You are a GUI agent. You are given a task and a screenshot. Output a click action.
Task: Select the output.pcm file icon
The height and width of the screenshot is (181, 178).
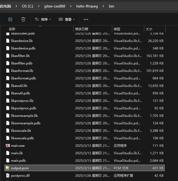click(7, 168)
